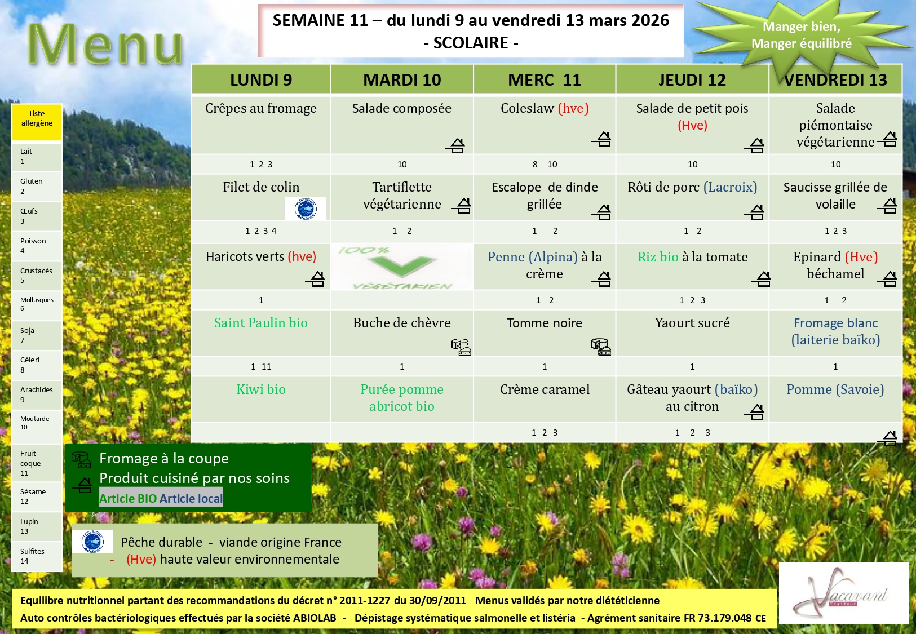Click the sustainable fishing logo under Filet de colin
The width and height of the screenshot is (916, 634).
click(305, 209)
